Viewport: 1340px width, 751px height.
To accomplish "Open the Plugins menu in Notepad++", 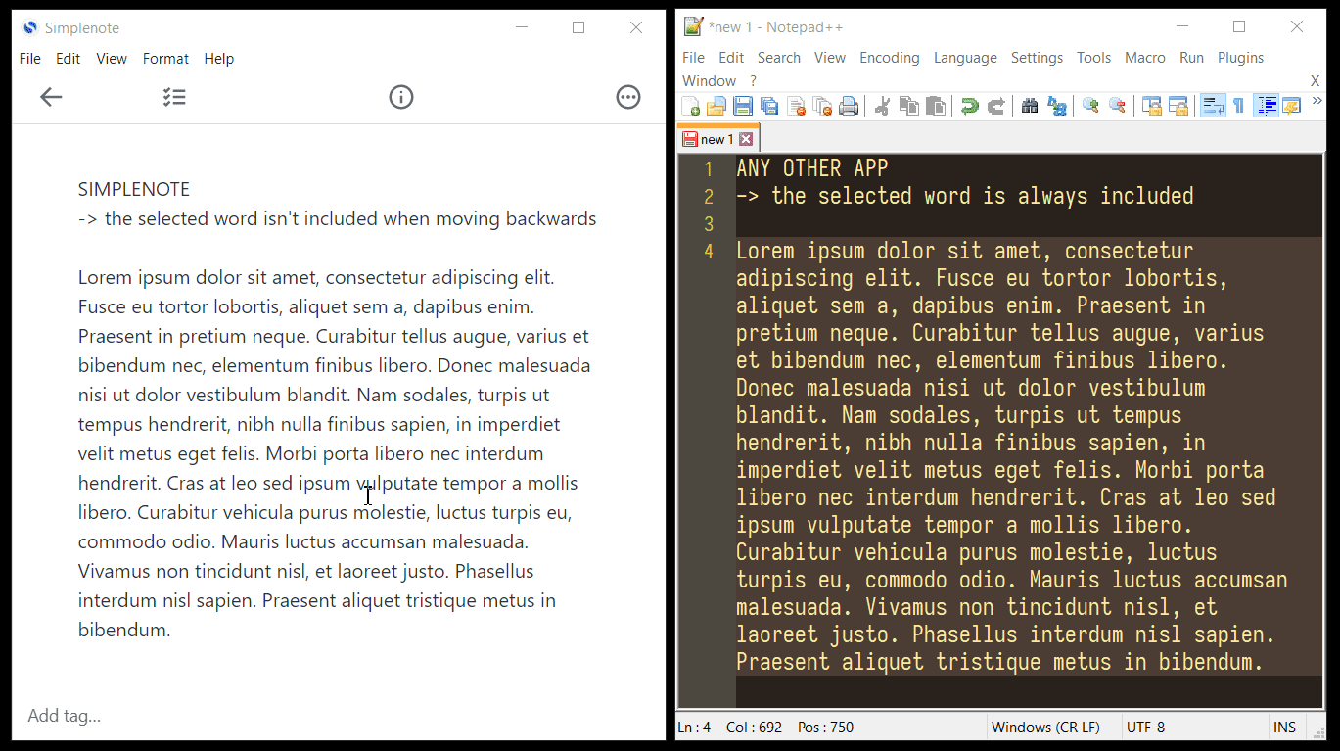I will click(x=1241, y=58).
